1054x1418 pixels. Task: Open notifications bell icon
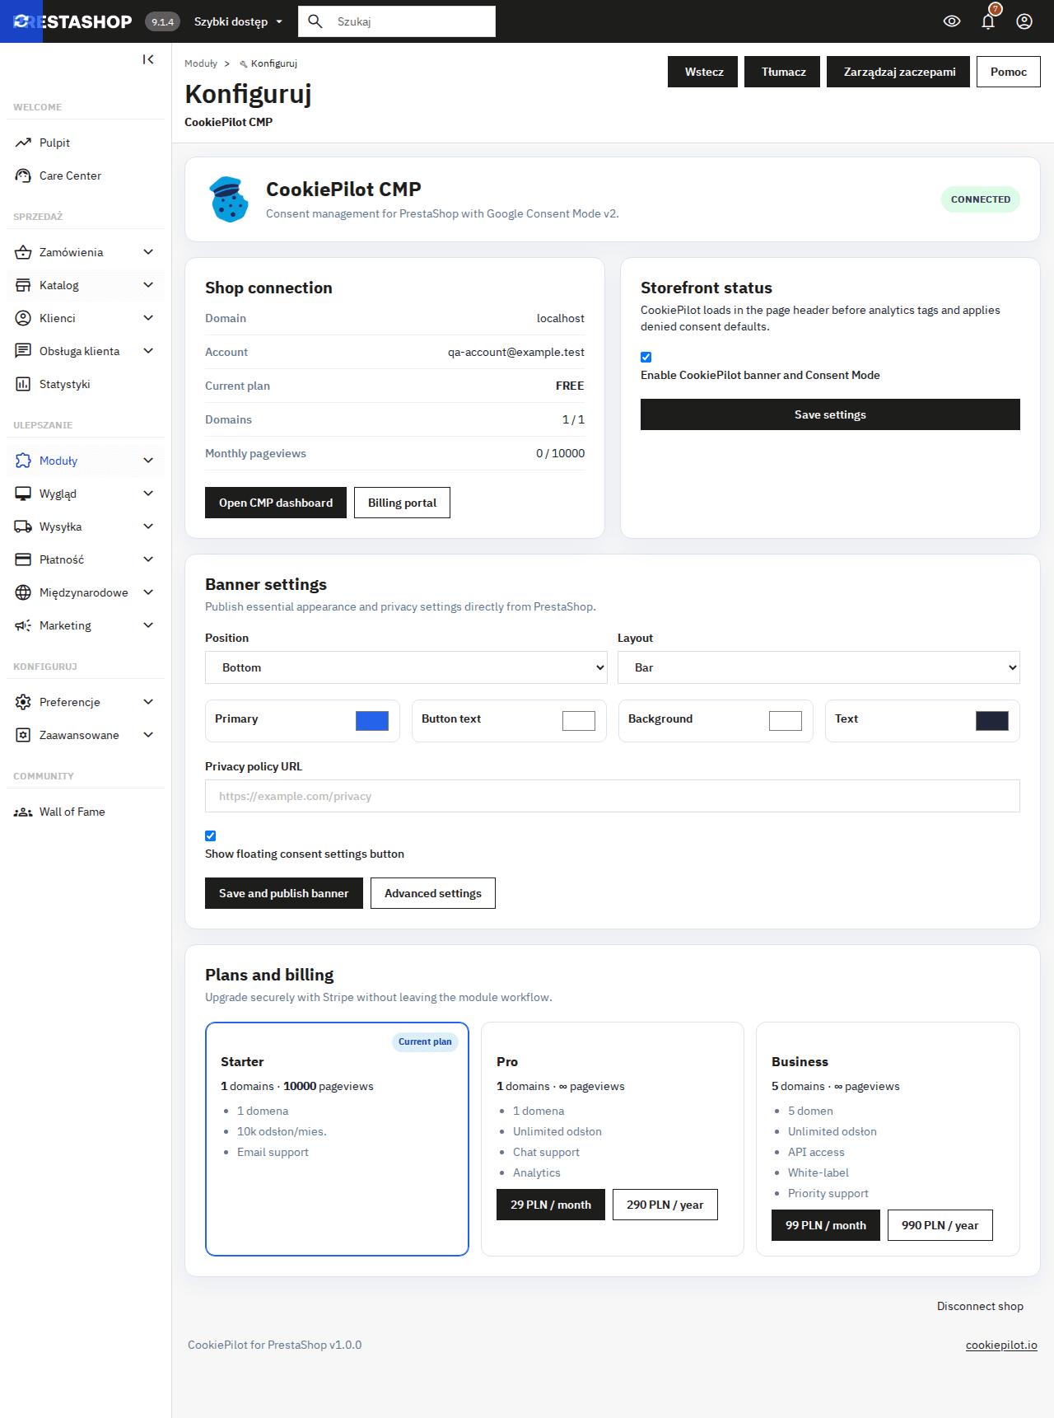pyautogui.click(x=988, y=21)
